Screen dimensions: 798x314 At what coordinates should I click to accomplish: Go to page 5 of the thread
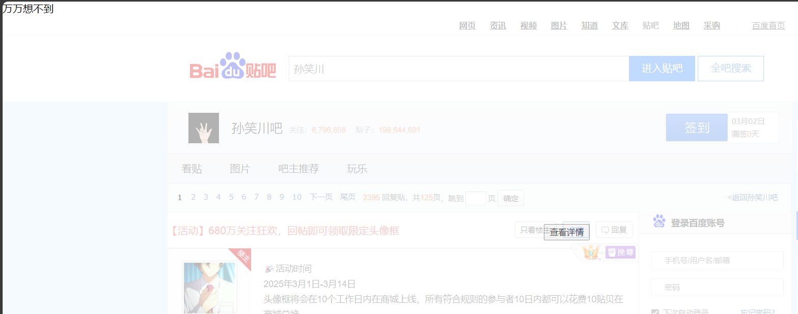(231, 197)
